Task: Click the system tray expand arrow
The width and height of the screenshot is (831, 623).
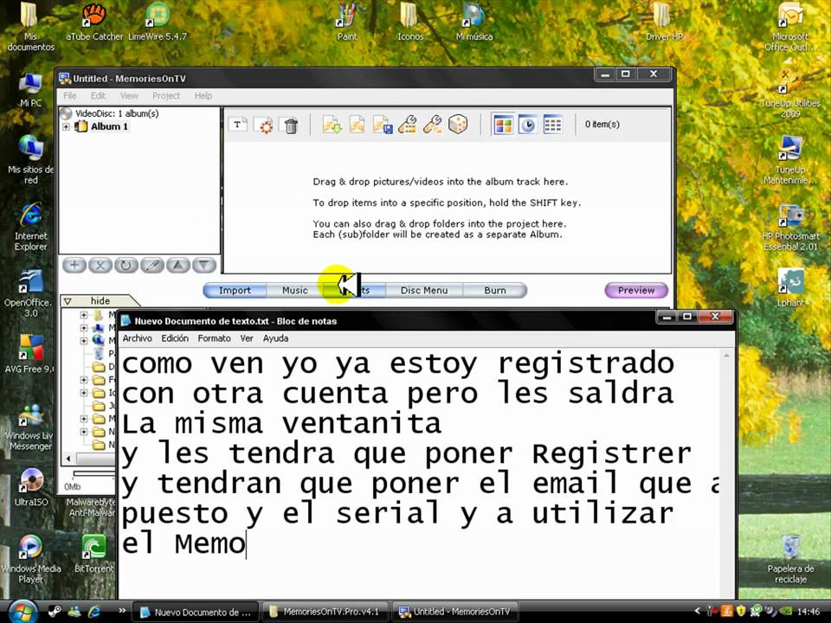Action: [698, 612]
